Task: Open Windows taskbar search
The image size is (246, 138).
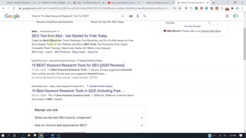Action: (x=8, y=135)
